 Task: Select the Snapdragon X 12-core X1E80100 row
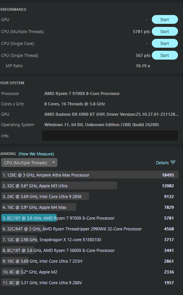(x=90, y=240)
